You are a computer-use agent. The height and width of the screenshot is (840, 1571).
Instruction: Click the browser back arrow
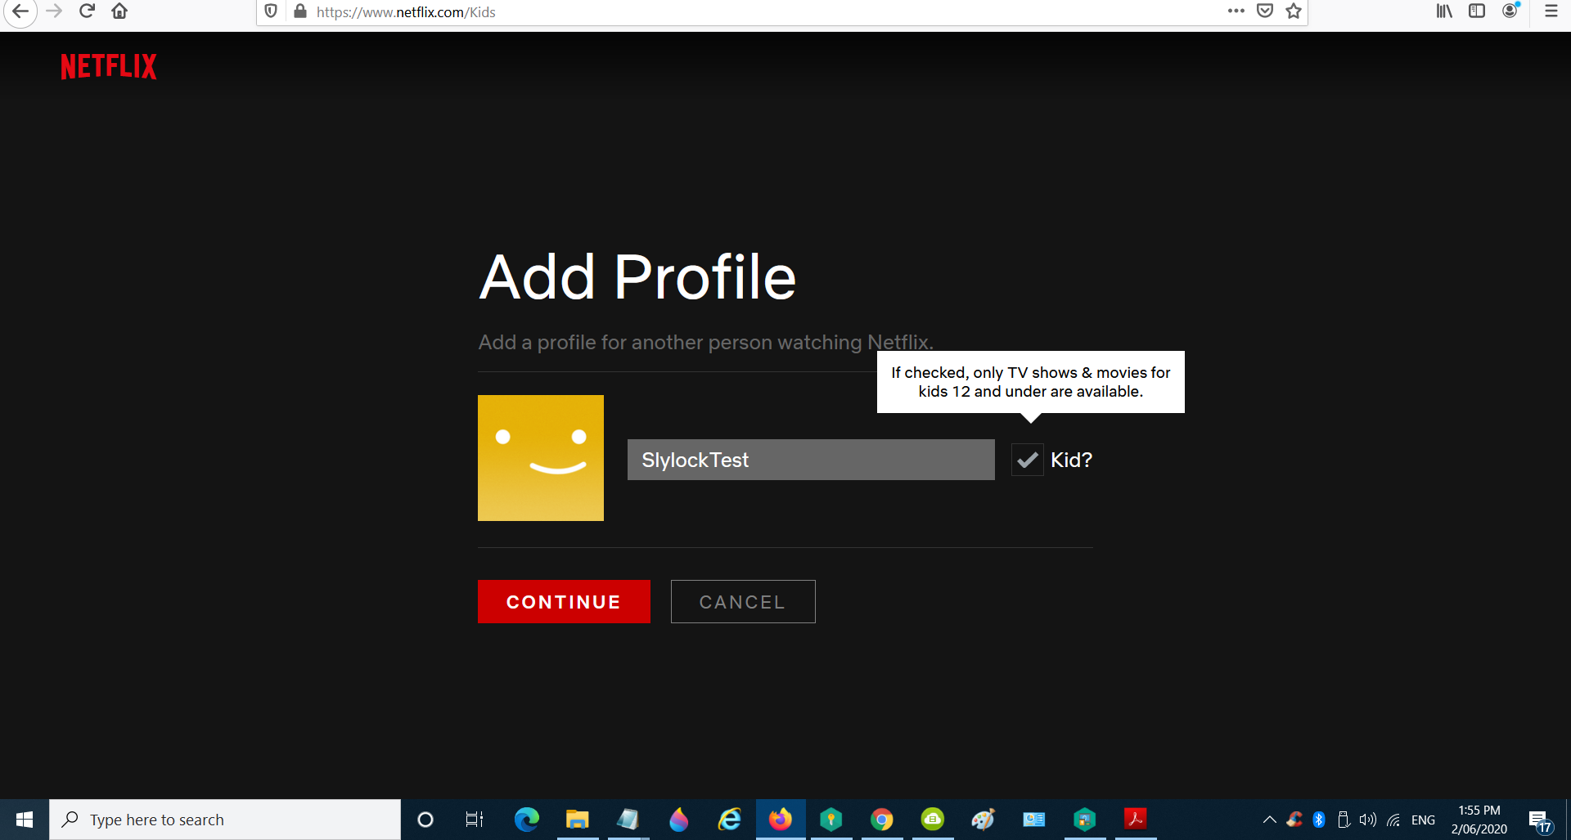(20, 11)
